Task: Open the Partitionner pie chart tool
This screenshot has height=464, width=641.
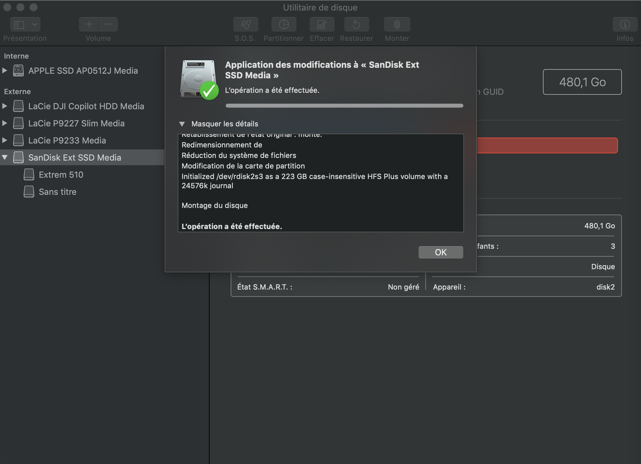Action: point(284,24)
